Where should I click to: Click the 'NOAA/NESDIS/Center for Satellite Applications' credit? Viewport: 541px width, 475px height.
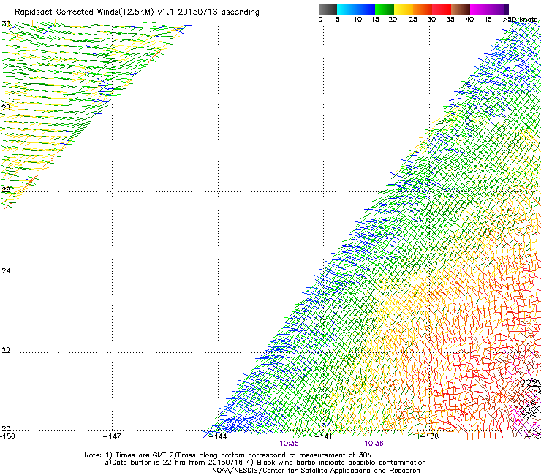pos(316,471)
